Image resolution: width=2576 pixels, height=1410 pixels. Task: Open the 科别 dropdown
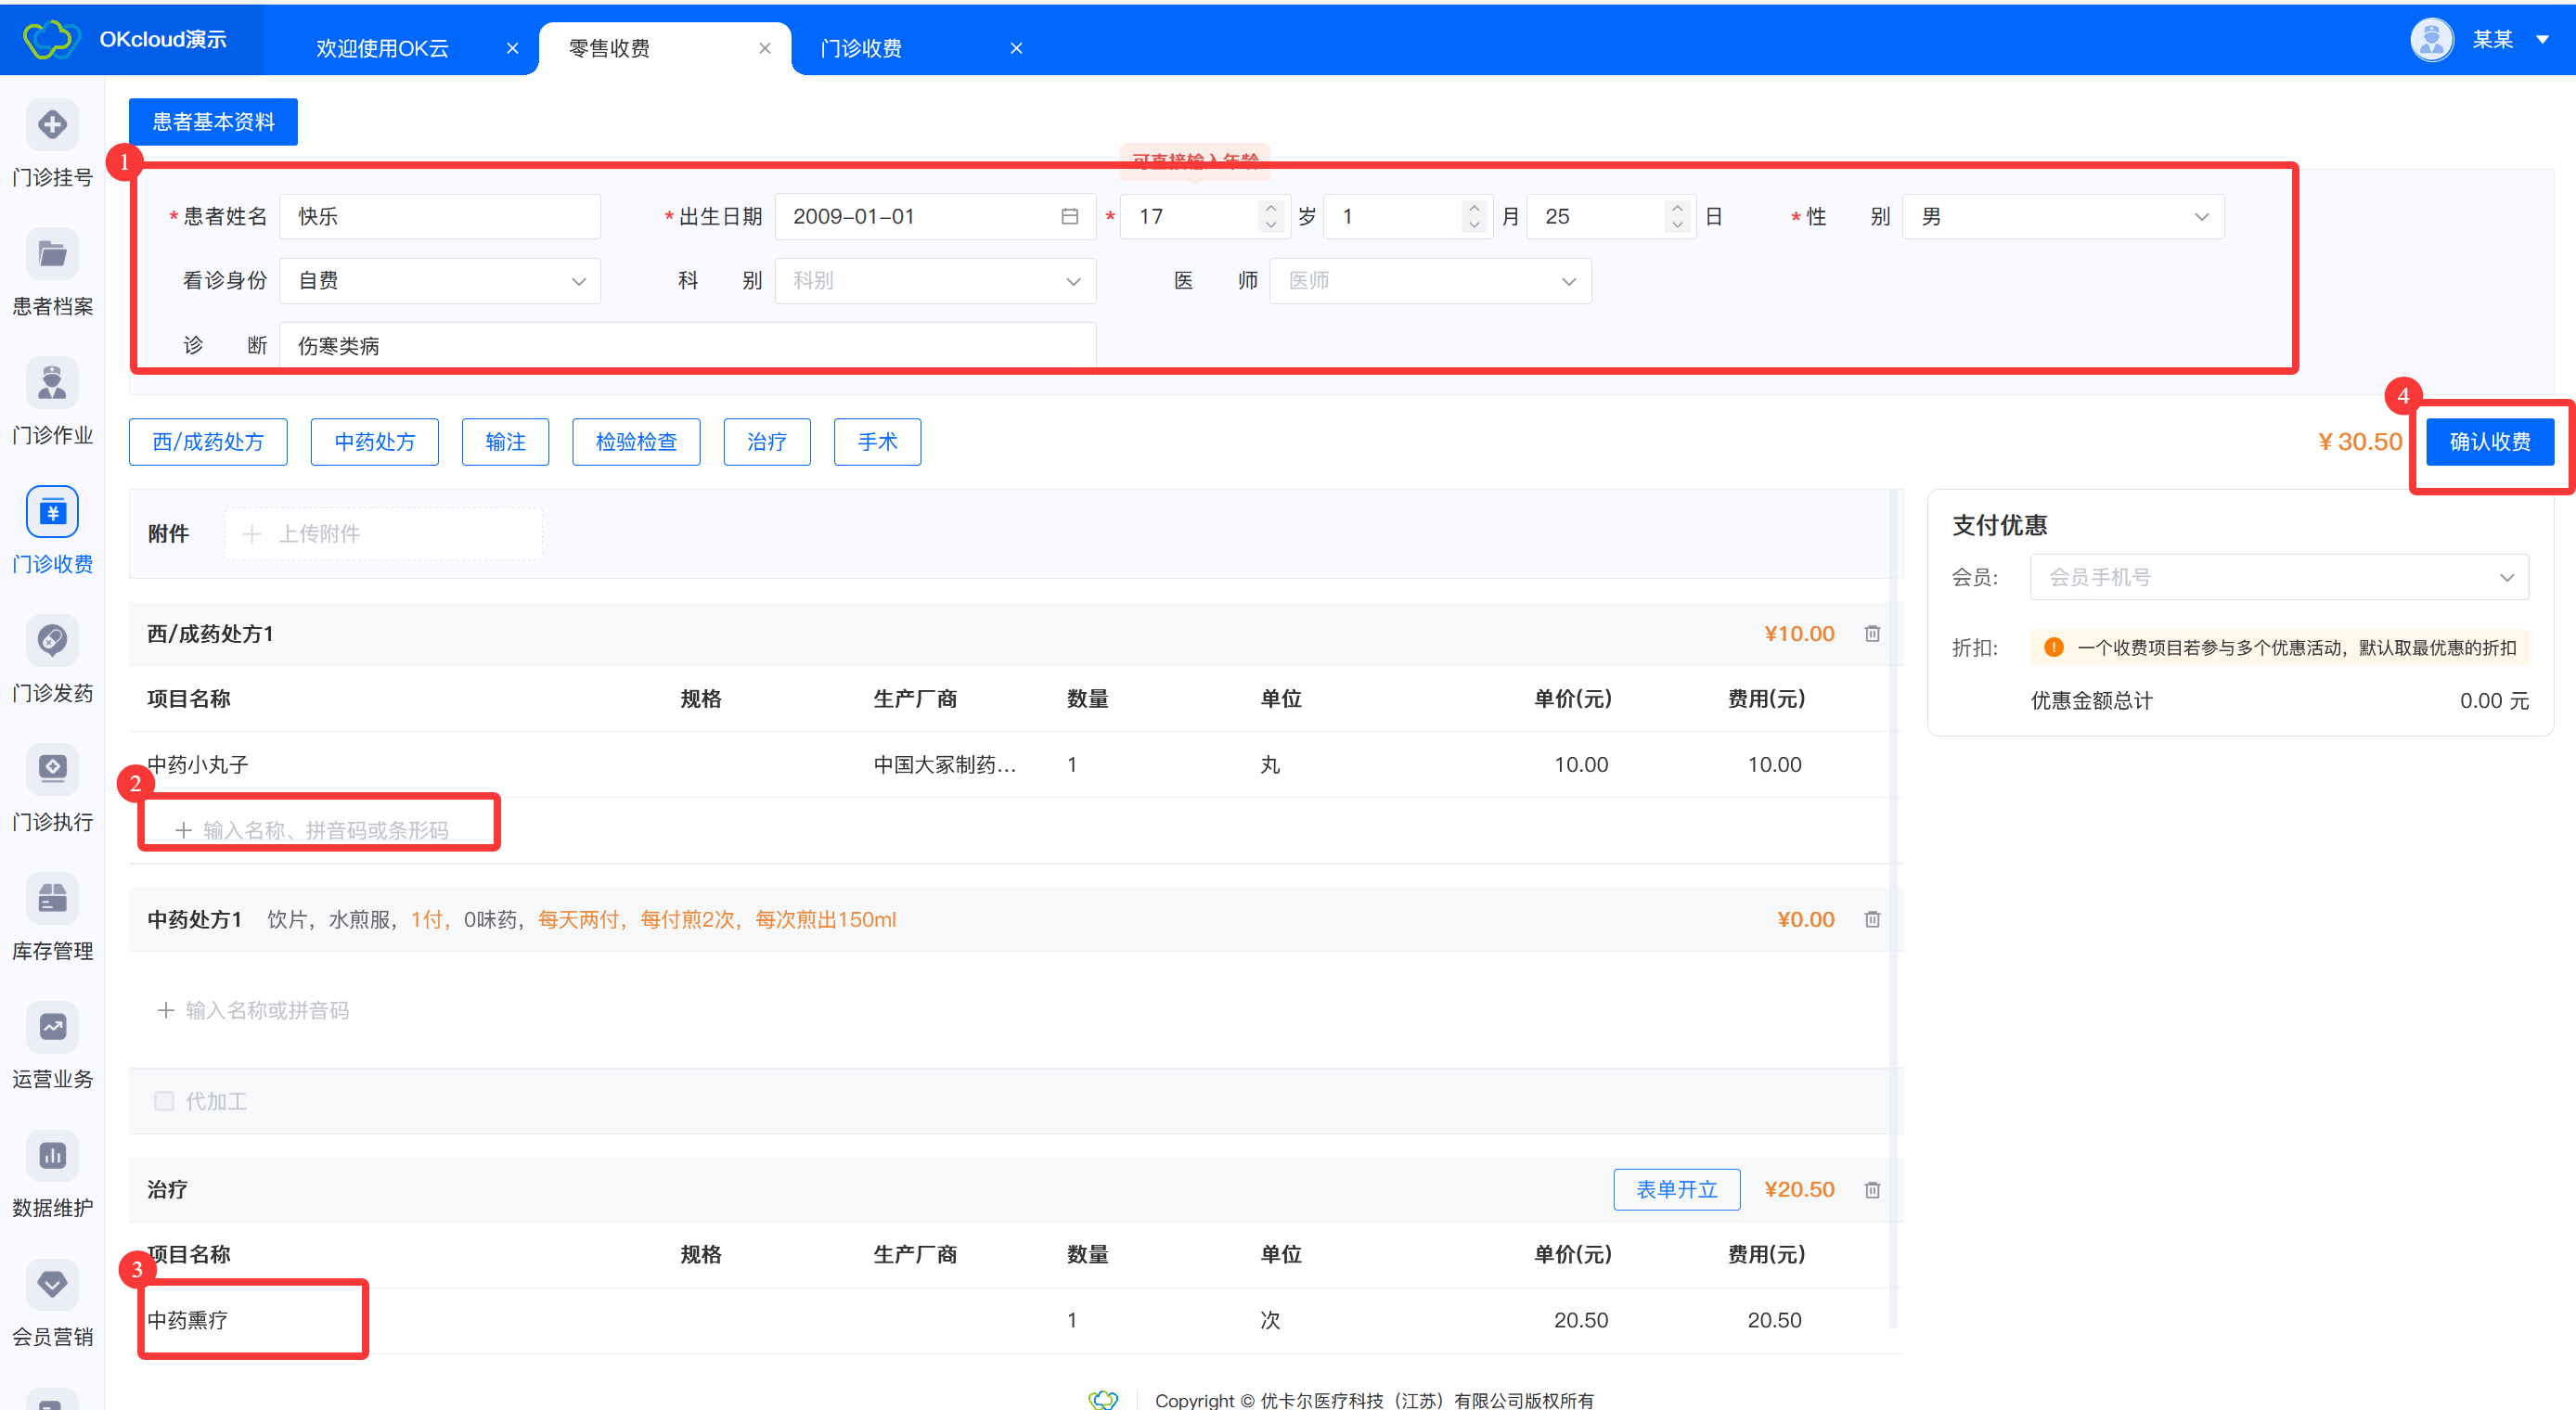935,281
